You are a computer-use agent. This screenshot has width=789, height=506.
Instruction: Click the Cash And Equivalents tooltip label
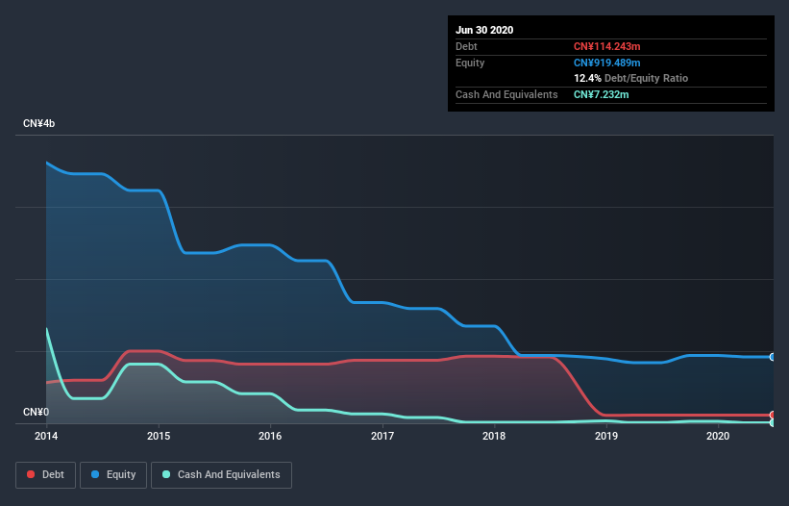tap(506, 94)
